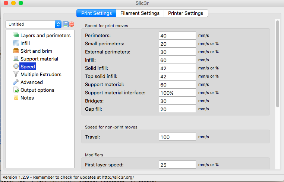
Task: Click the Solid infill speed field
Action: 177,68
